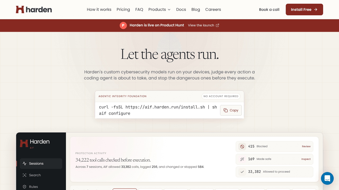This screenshot has height=190, width=339.
Task: Copy the install command
Action: [231, 110]
